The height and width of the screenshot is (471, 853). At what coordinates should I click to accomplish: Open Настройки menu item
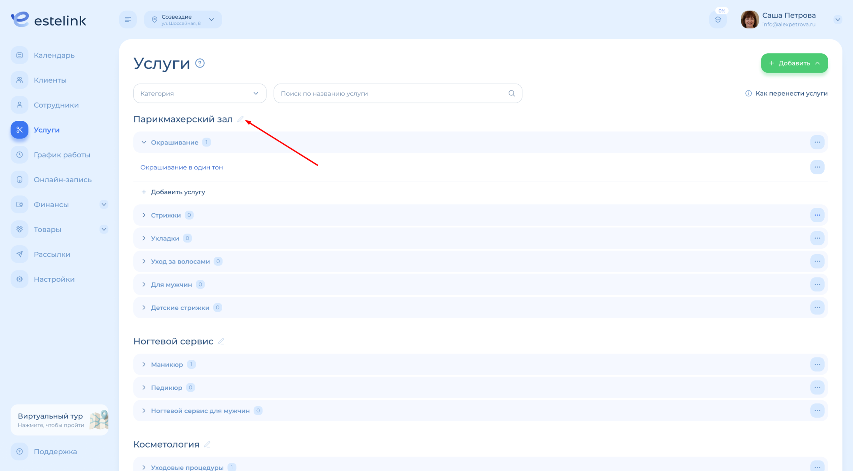coord(54,279)
